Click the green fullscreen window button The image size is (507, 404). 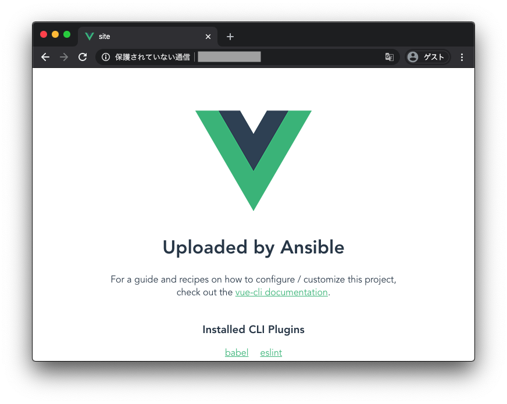point(67,34)
